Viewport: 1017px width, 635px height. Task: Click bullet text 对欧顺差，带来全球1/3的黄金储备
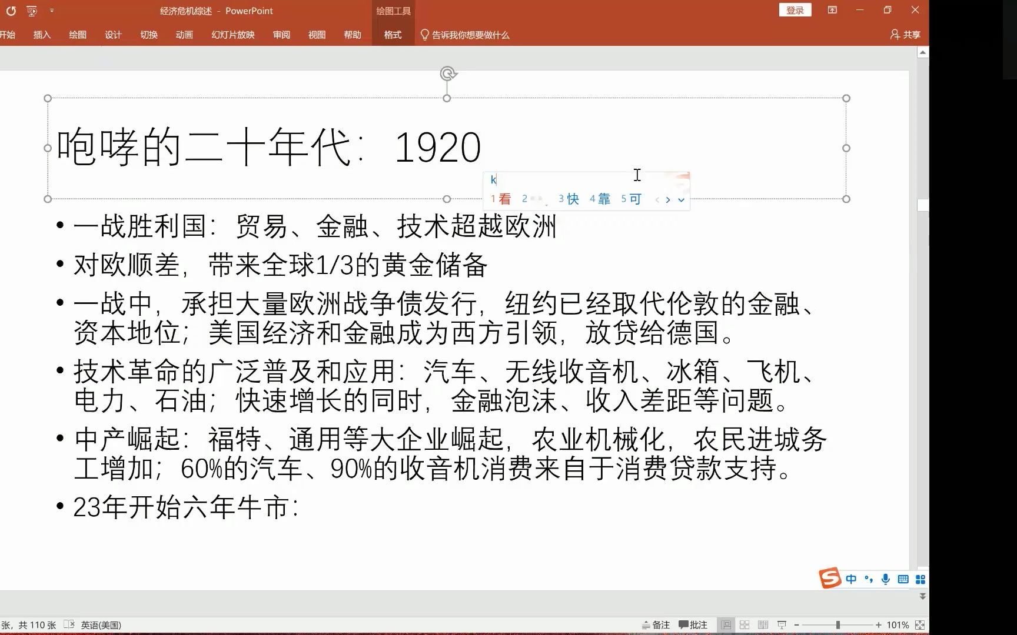pos(280,265)
